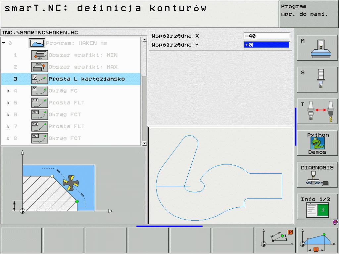Open the Info 1/3 softkey
This screenshot has width=339, height=254.
(x=317, y=206)
